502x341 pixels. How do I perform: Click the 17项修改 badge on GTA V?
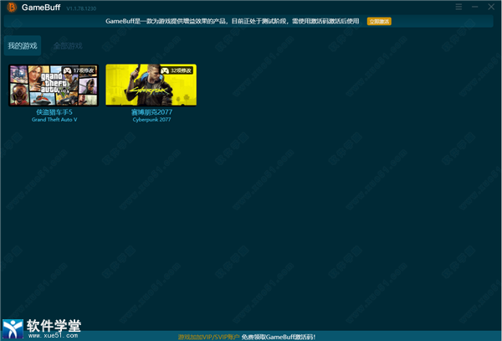(81, 70)
